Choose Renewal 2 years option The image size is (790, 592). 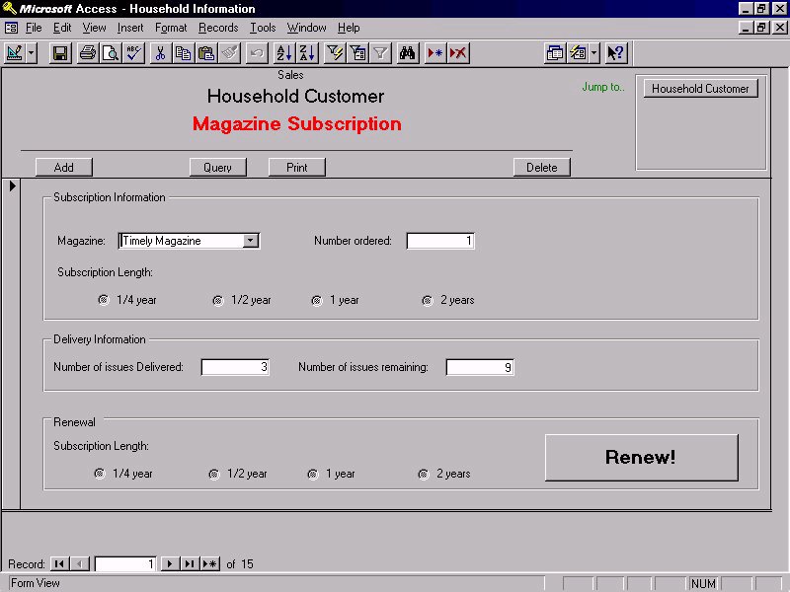[x=424, y=475]
